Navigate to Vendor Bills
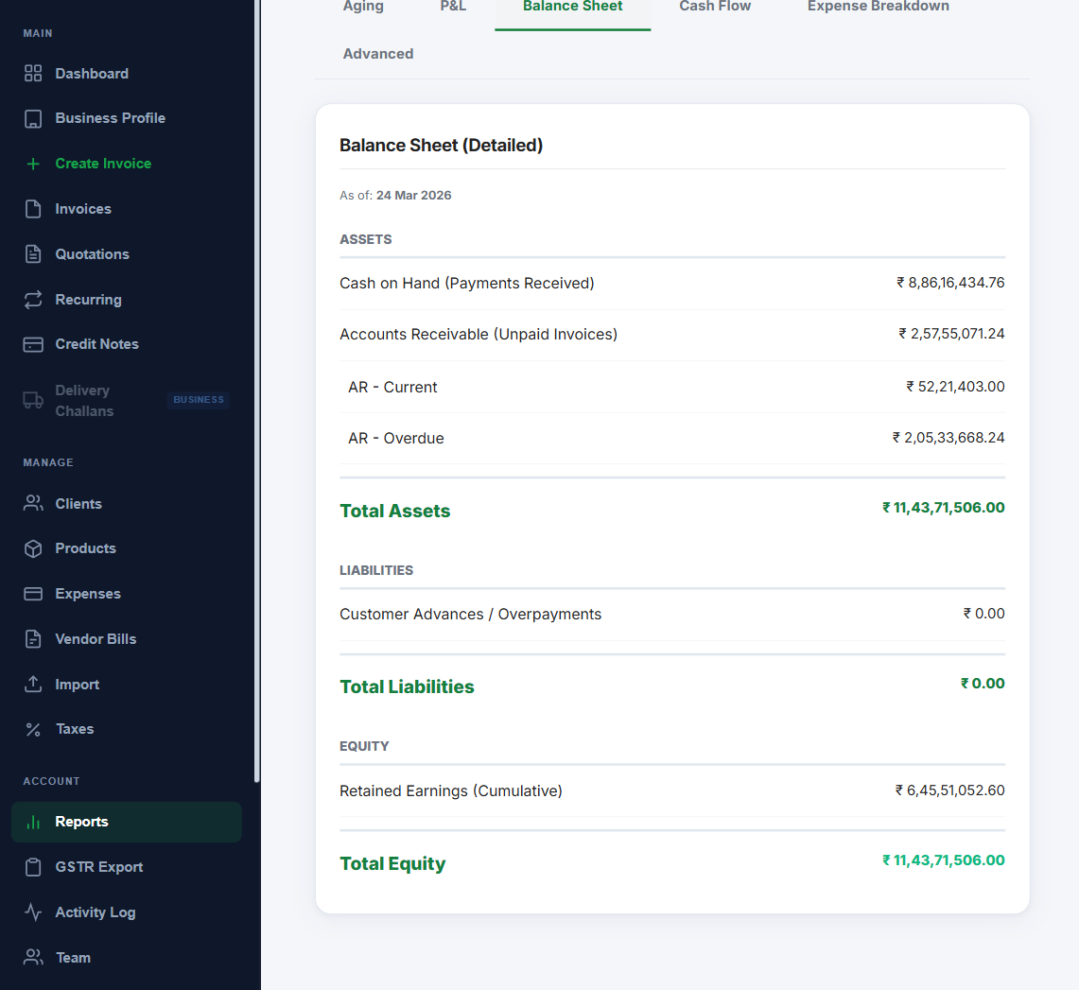Screen dimensions: 1079x990 click(96, 639)
